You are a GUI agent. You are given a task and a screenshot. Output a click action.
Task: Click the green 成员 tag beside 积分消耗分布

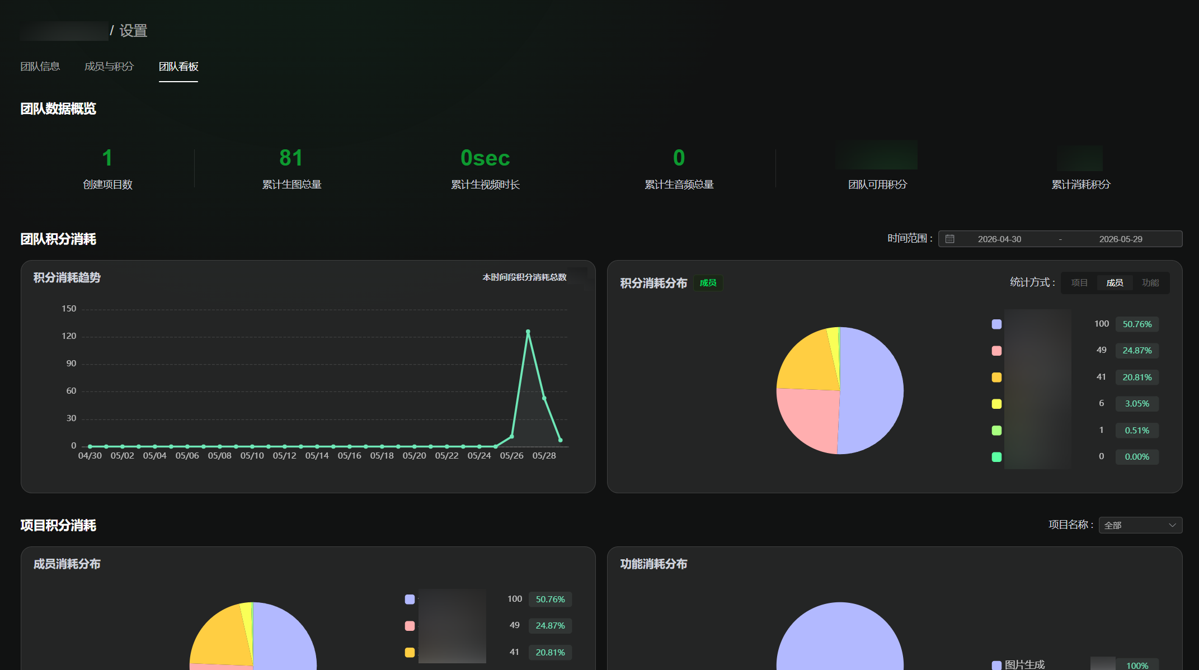[x=708, y=283]
